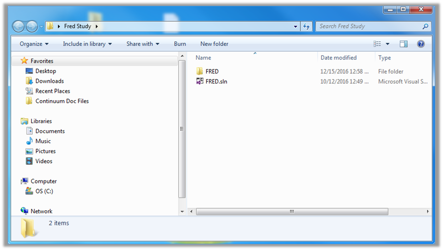Select Fred Study in the address path

click(x=77, y=26)
